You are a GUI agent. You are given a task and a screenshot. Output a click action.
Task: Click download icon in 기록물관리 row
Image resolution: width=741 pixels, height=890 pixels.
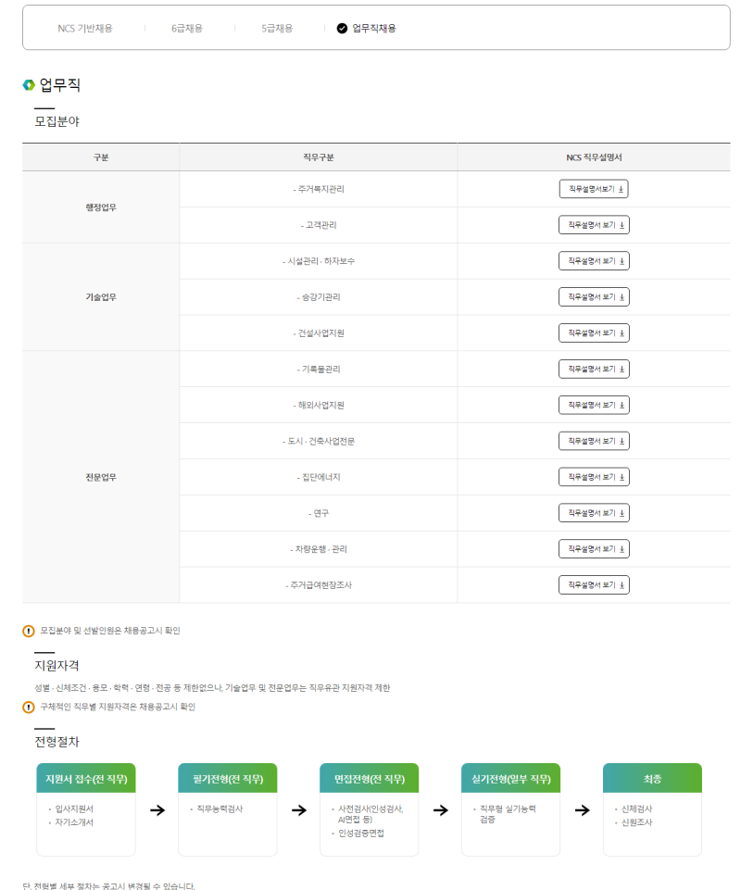click(622, 370)
